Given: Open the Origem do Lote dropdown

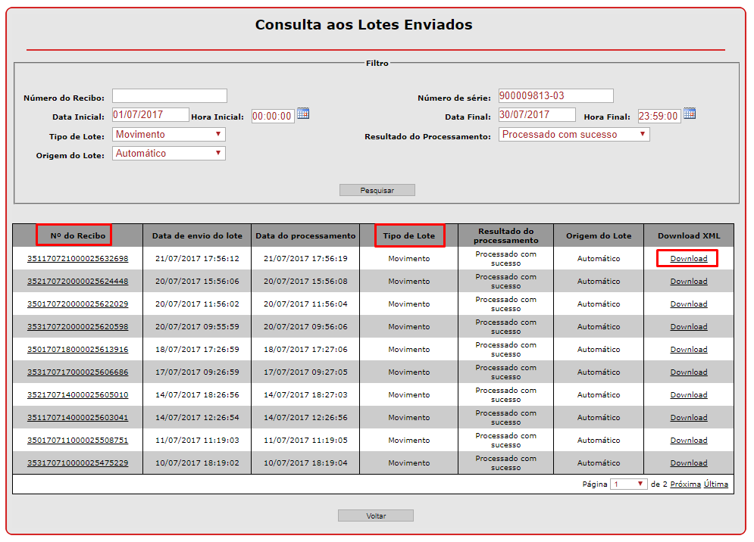Looking at the screenshot, I should click(x=169, y=153).
